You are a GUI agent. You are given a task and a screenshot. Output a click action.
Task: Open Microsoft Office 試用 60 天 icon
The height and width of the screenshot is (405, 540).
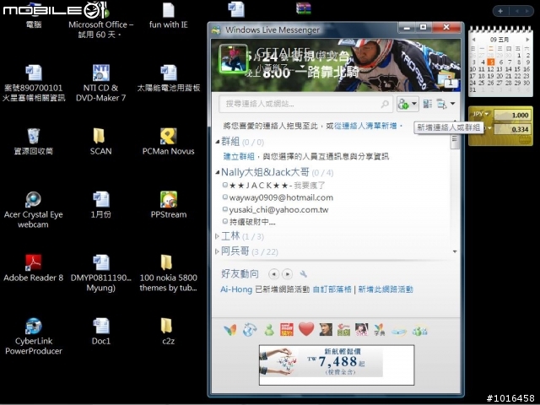point(100,20)
